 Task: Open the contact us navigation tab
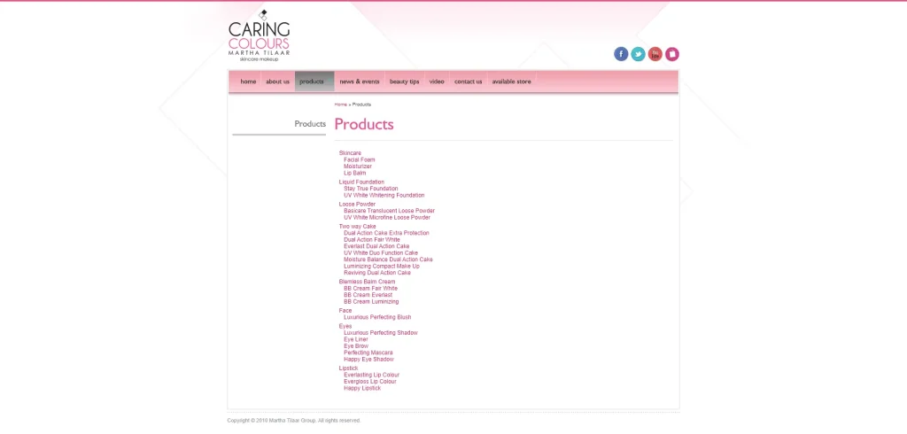click(x=468, y=81)
